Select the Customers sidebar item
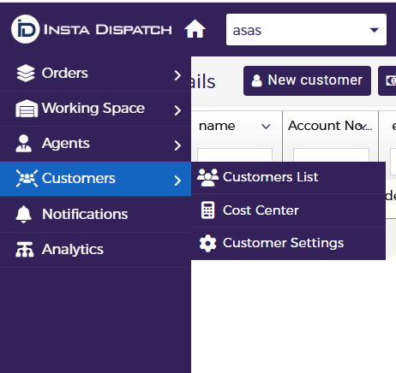The height and width of the screenshot is (373, 396). point(95,179)
